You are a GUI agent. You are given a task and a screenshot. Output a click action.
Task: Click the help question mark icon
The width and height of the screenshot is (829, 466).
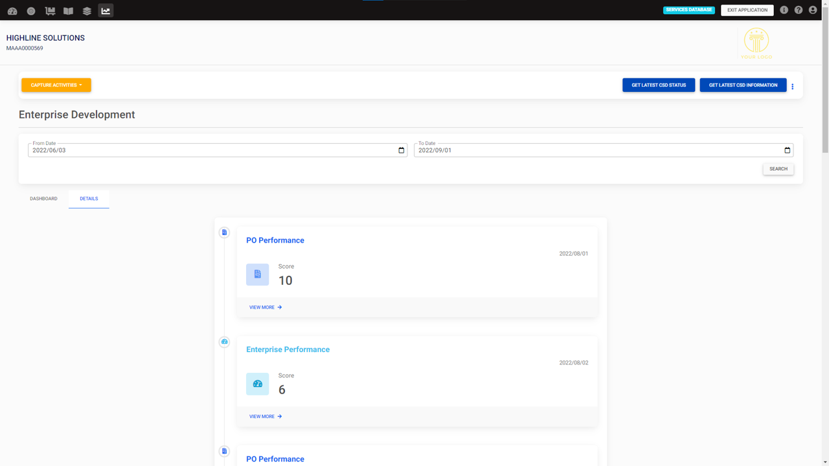pyautogui.click(x=798, y=10)
